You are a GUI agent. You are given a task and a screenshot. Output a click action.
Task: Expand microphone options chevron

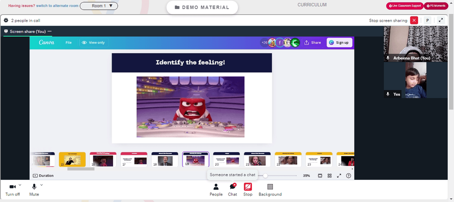pyautogui.click(x=41, y=185)
